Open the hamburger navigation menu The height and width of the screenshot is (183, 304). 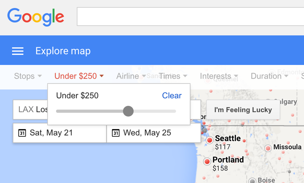pyautogui.click(x=18, y=51)
